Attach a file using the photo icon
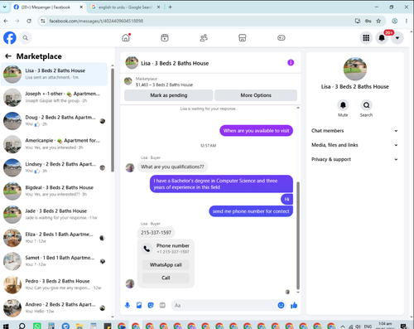 [139, 305]
